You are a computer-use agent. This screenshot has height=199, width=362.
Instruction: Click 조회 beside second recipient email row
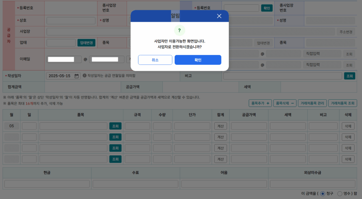tap(349, 65)
